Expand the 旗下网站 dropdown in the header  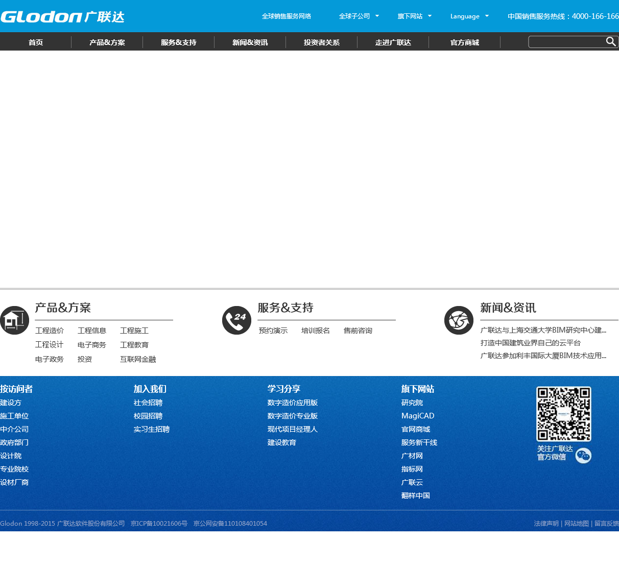(x=415, y=16)
